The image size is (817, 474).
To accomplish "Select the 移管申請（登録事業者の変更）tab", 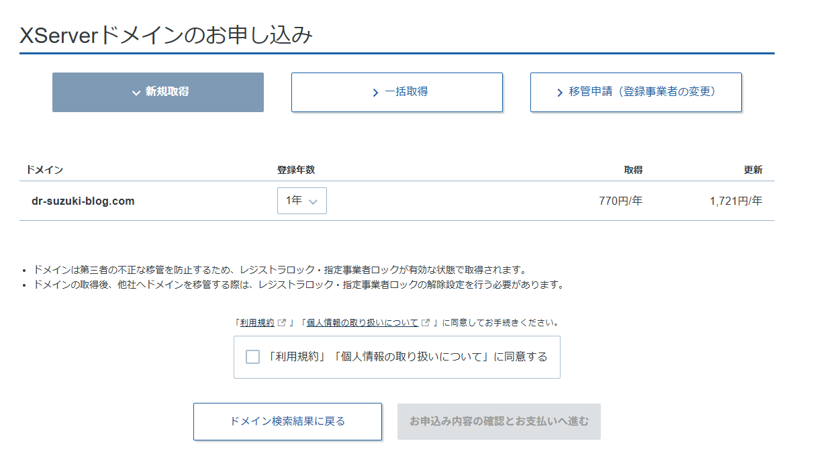I will [x=636, y=92].
